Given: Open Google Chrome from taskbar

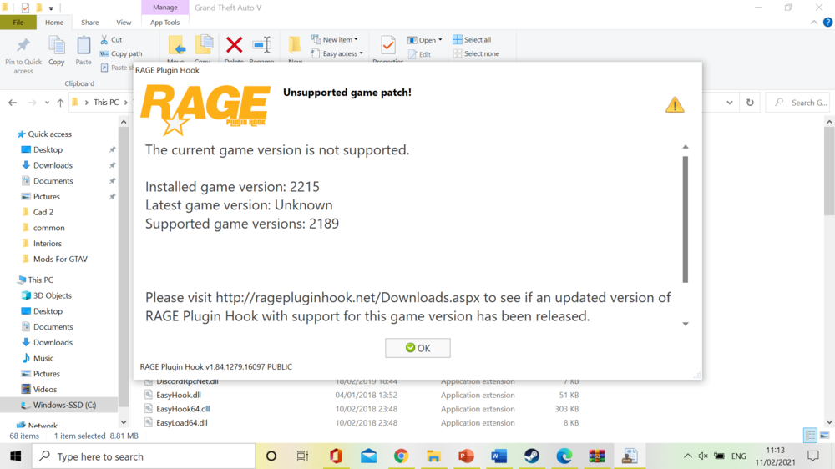Looking at the screenshot, I should (401, 456).
